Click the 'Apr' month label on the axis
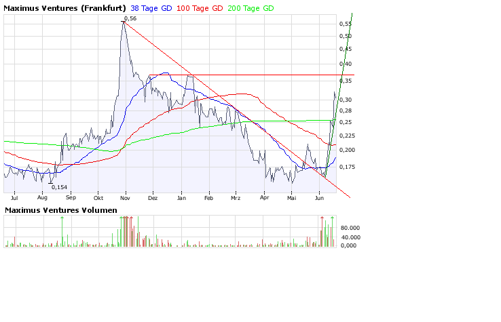The height and width of the screenshot is (322, 501). point(264,198)
